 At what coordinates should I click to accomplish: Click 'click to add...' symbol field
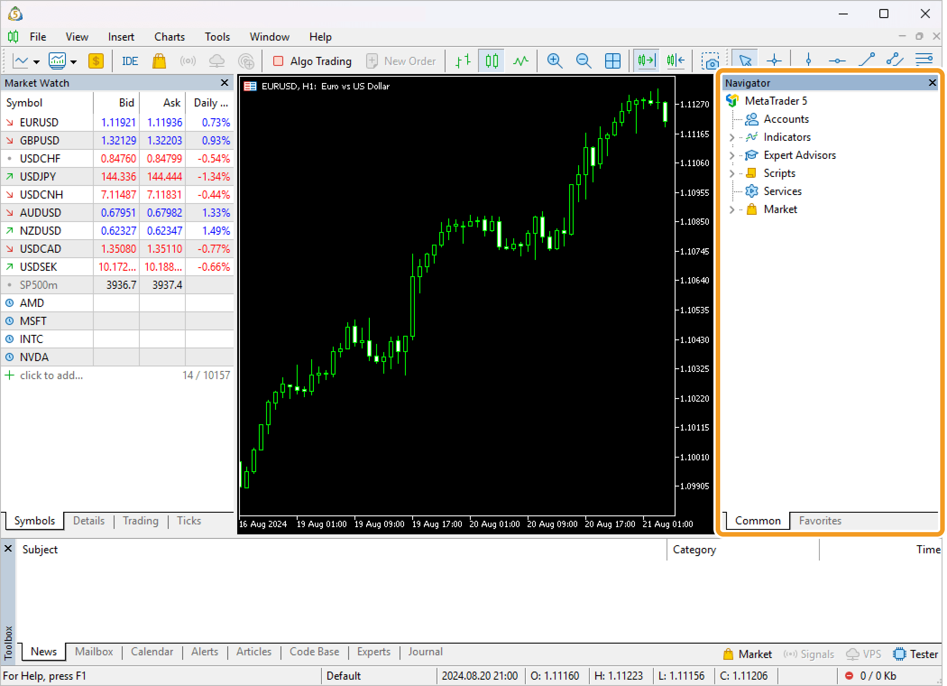point(51,375)
